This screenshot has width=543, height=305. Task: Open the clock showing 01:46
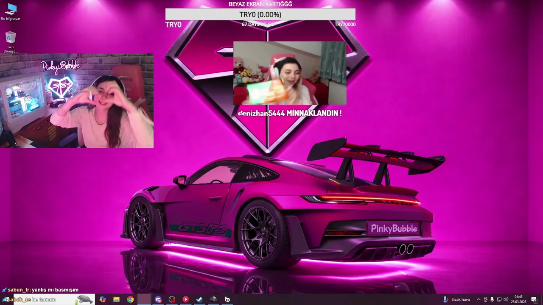click(518, 299)
